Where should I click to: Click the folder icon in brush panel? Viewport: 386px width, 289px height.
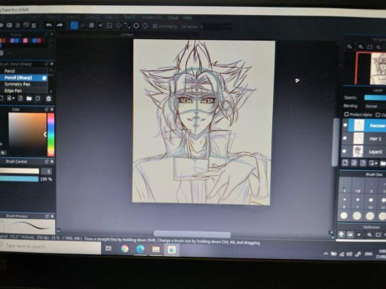click(x=29, y=99)
